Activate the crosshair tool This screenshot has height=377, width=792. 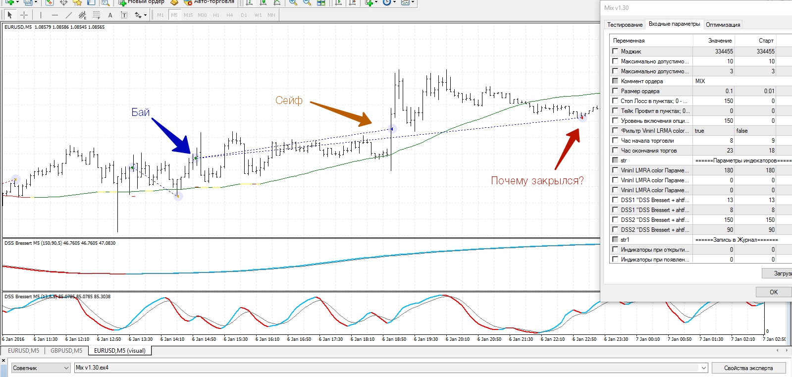tap(23, 15)
